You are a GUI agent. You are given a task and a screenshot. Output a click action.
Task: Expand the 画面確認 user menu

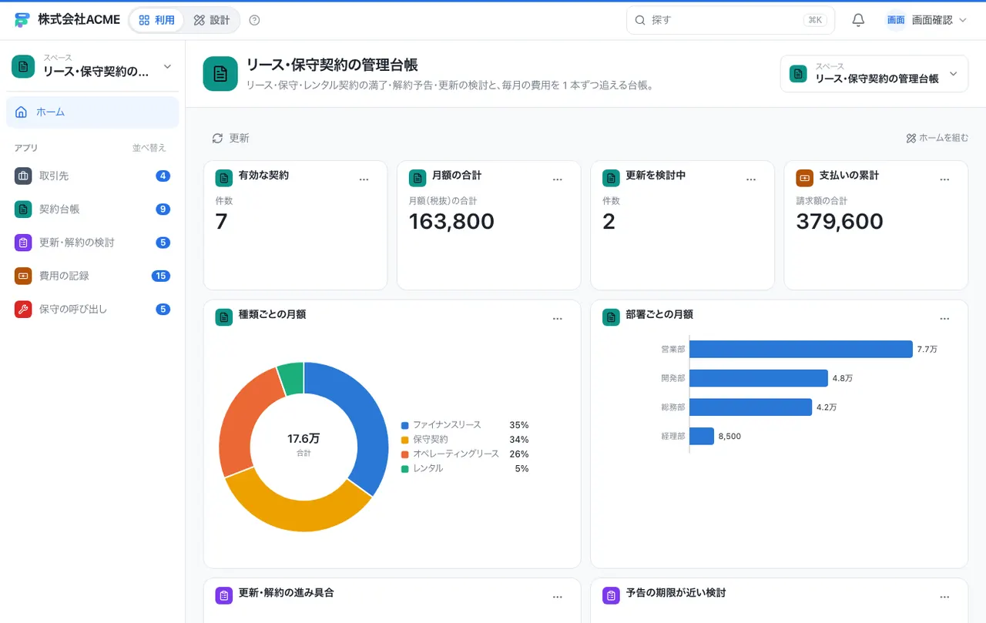click(x=927, y=20)
